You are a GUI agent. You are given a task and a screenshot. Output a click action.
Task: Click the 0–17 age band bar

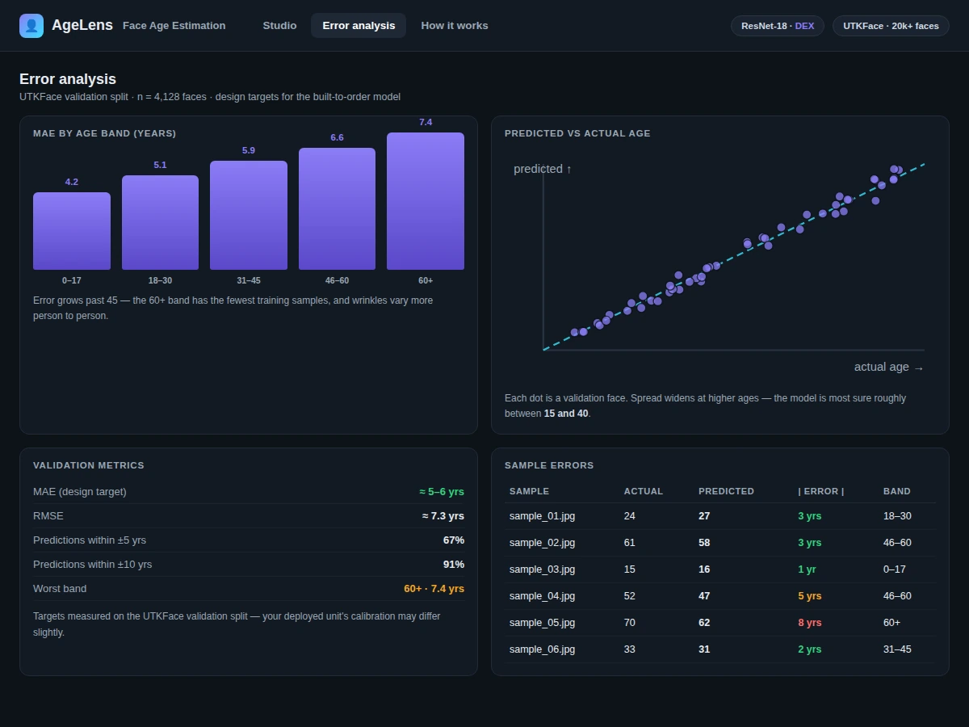pyautogui.click(x=72, y=231)
